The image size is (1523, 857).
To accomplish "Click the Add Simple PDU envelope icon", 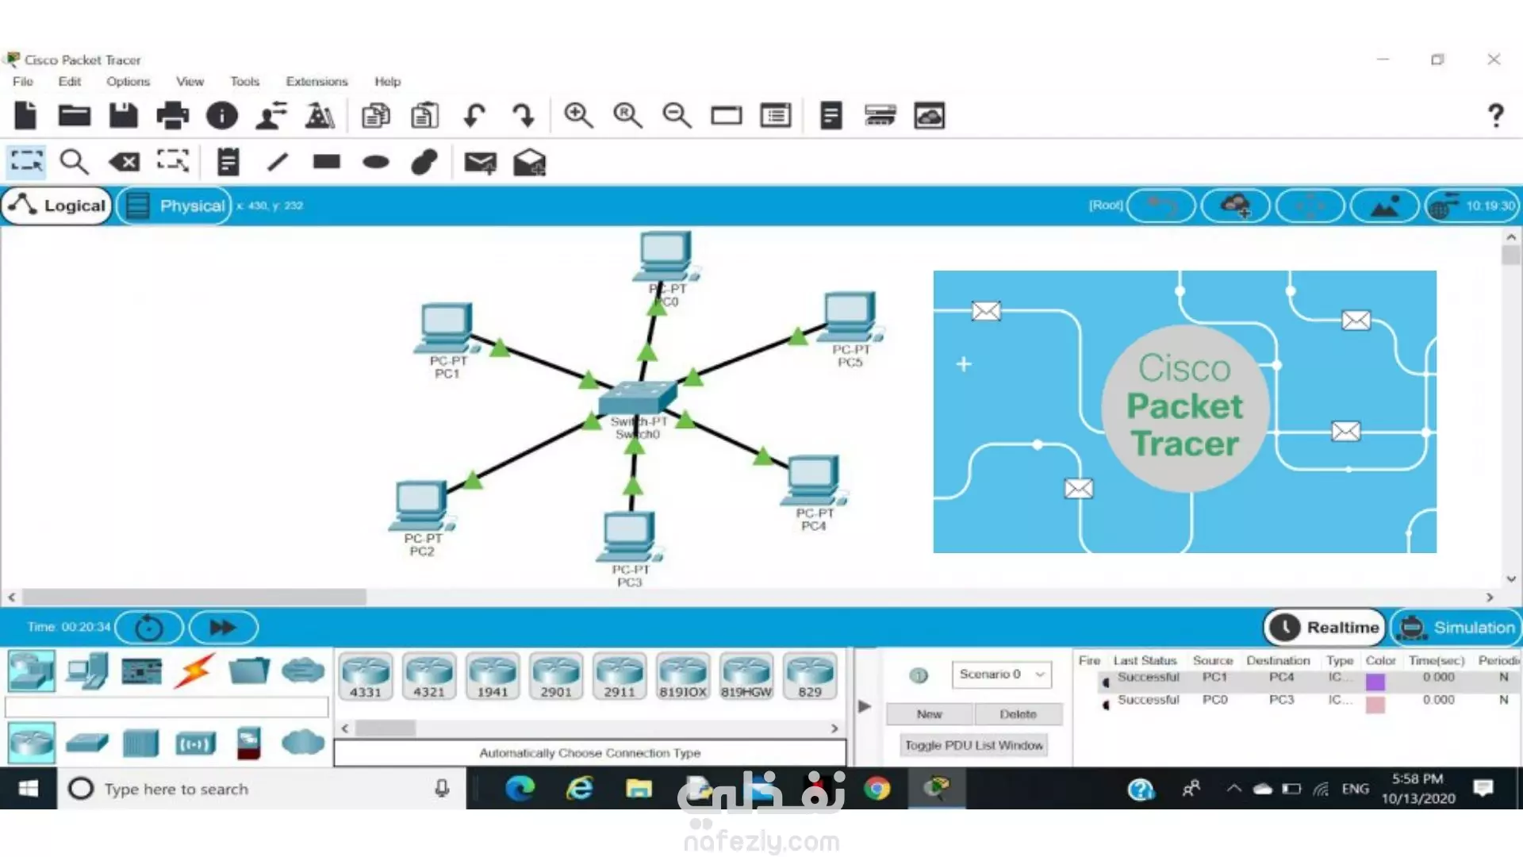I will click(480, 163).
